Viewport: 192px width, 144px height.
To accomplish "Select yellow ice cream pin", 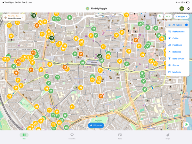I will (x=59, y=43).
